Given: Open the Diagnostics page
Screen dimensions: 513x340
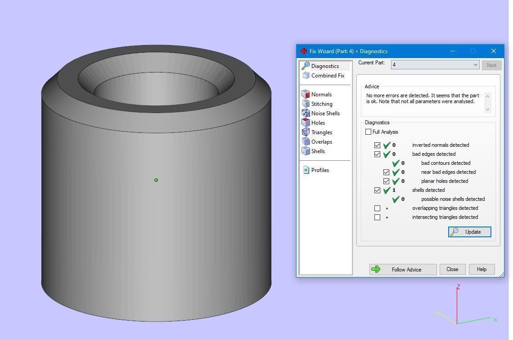Looking at the screenshot, I should coord(325,66).
